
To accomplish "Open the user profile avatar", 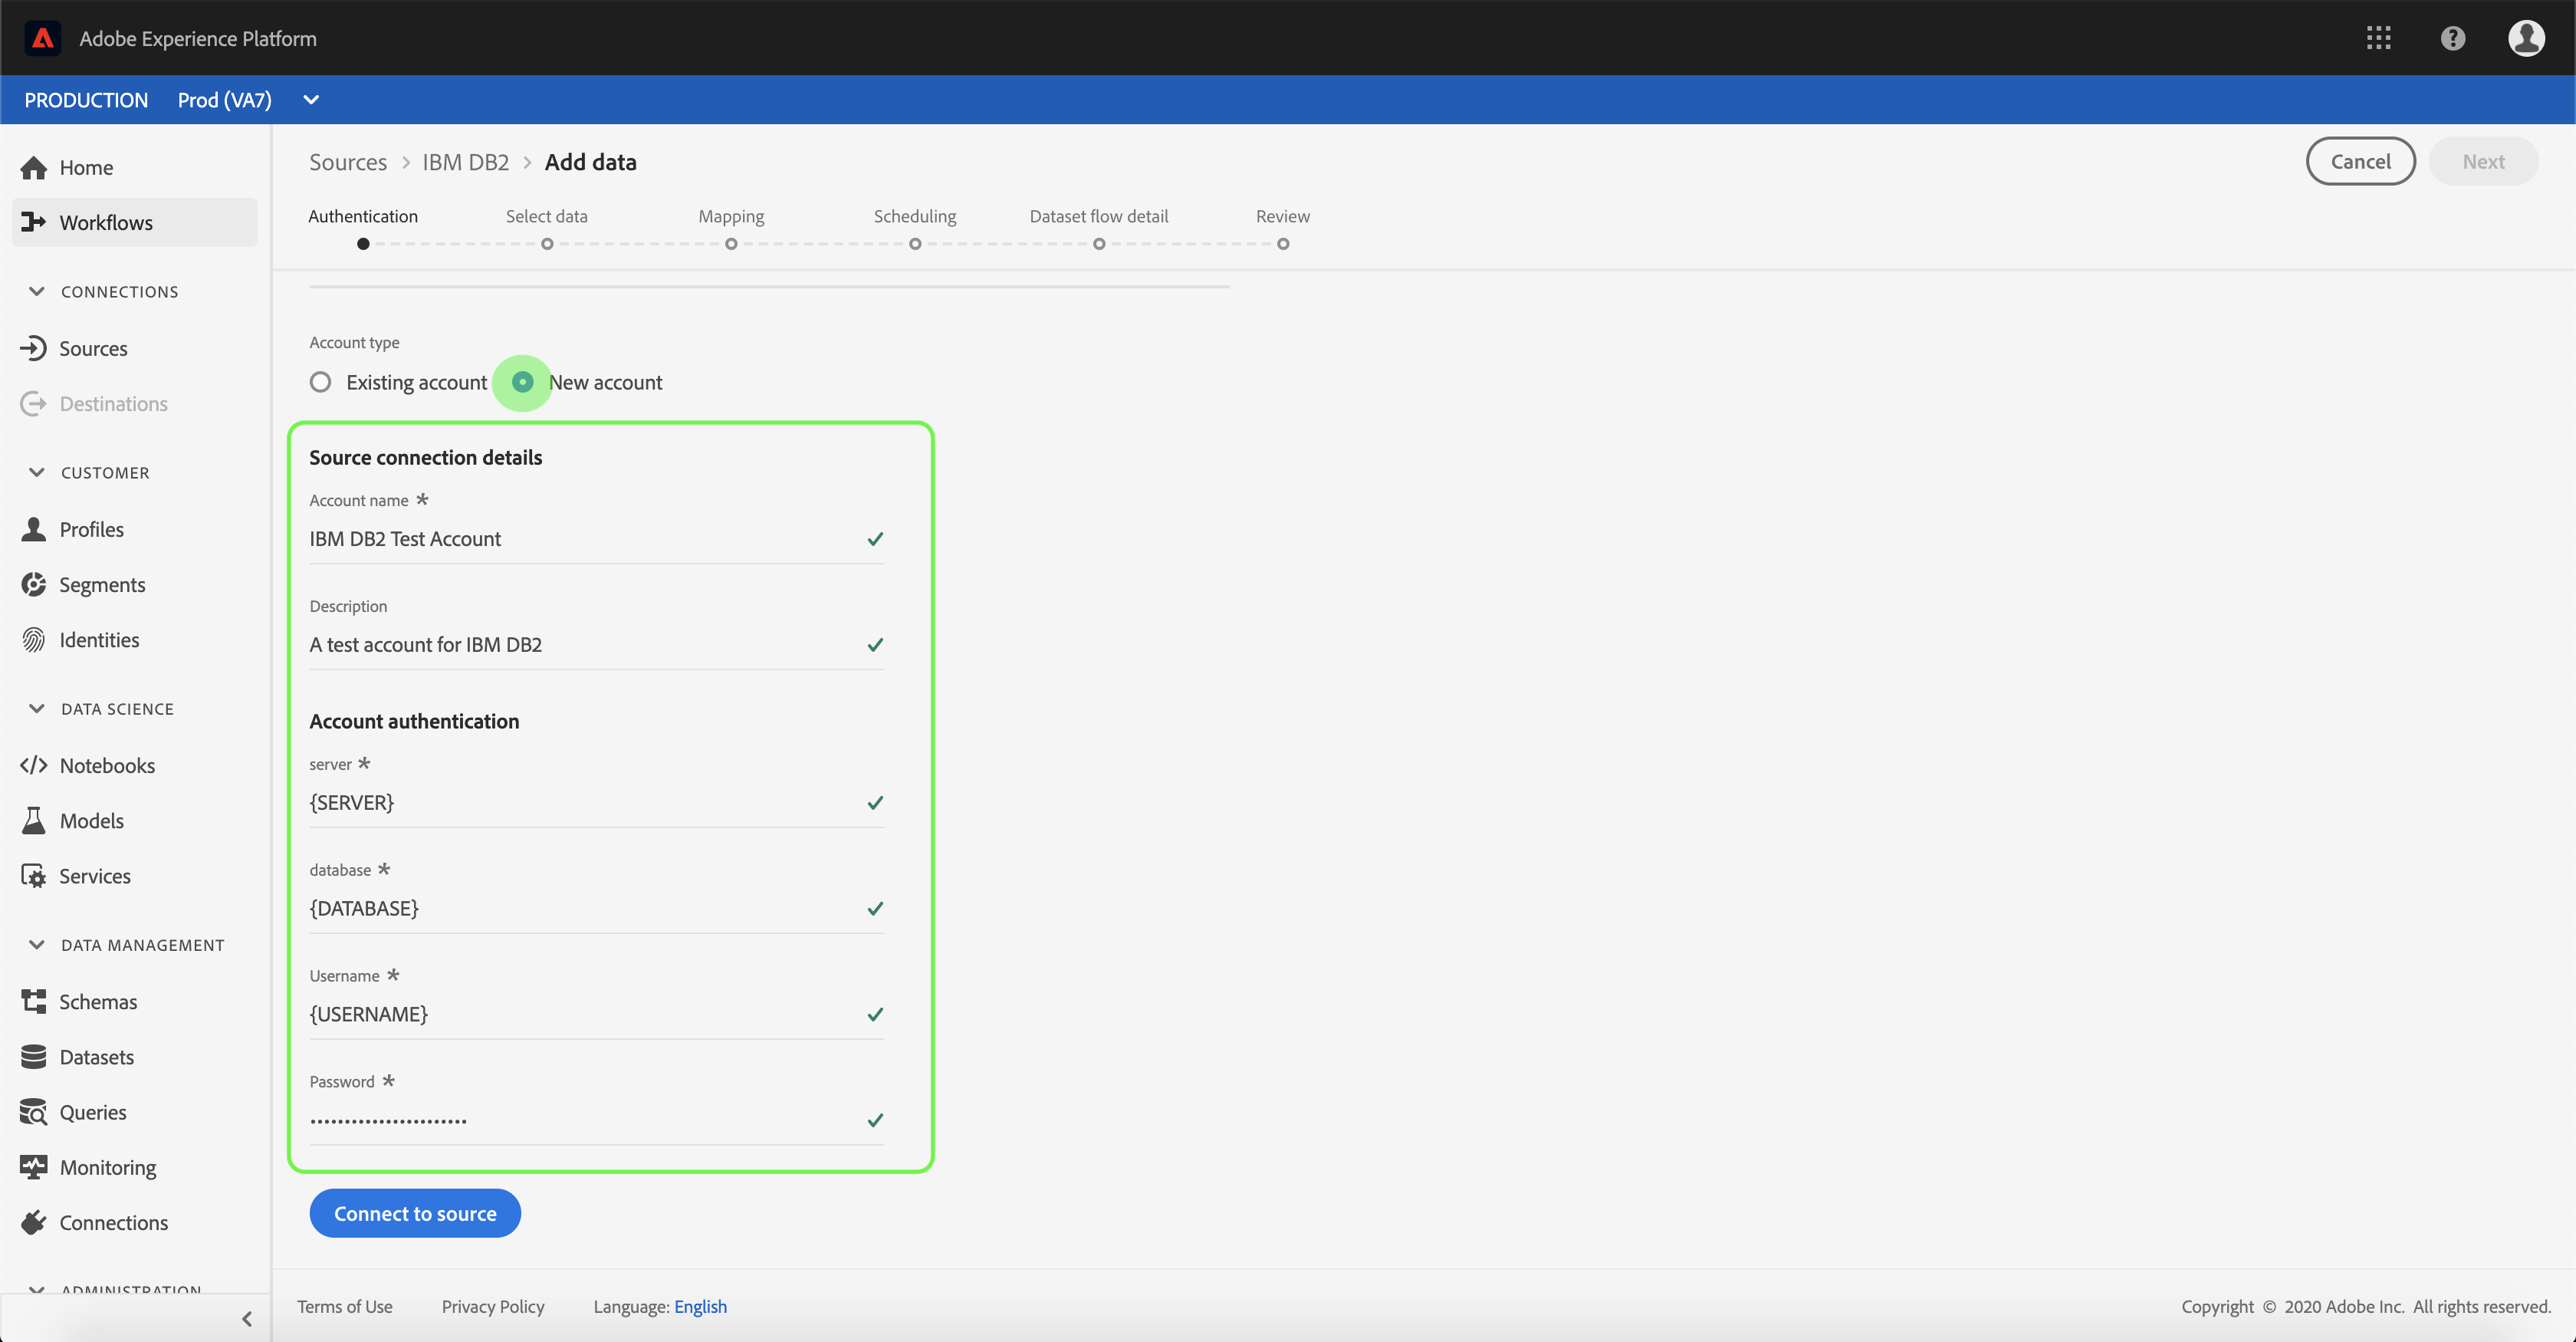I will coord(2526,38).
